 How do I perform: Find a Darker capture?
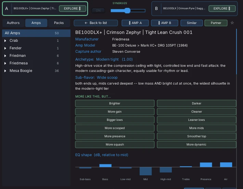(x=196, y=103)
